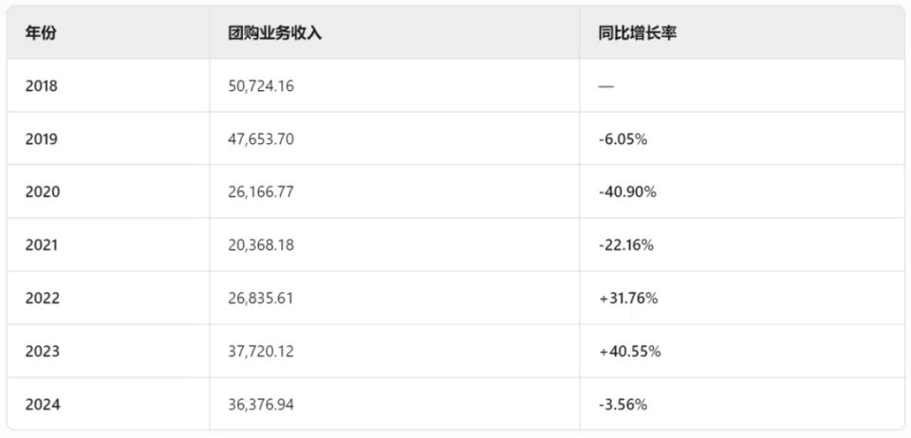Click the 2021 year cell

click(x=42, y=246)
